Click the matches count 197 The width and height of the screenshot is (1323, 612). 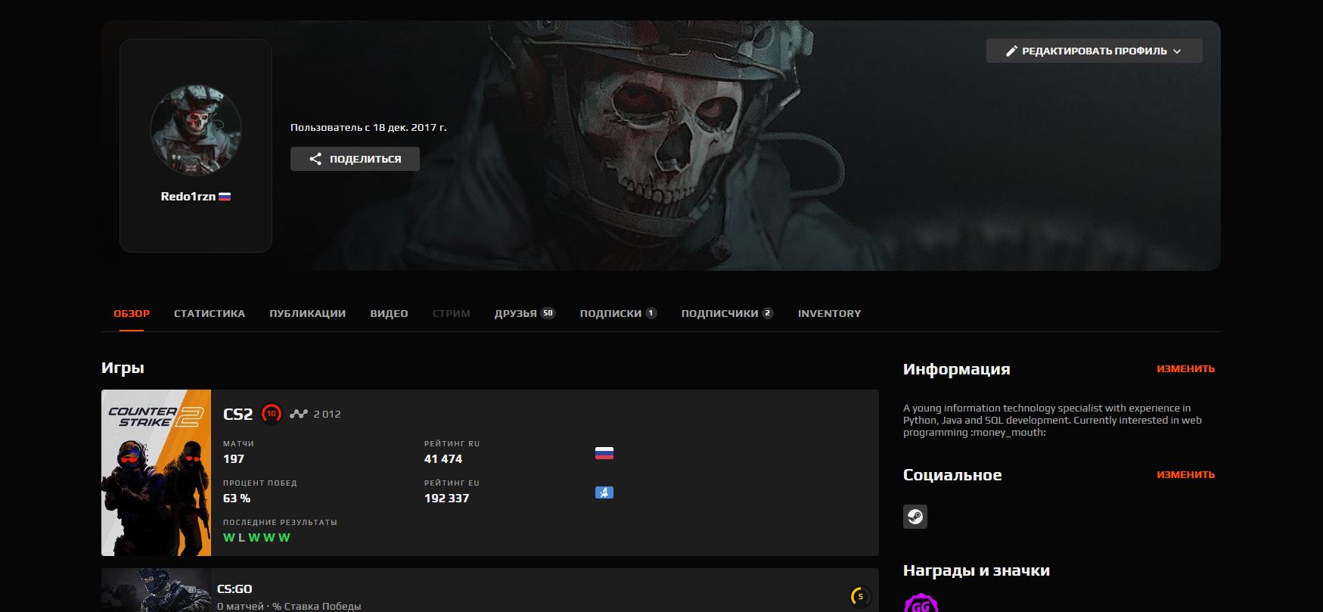(x=234, y=459)
